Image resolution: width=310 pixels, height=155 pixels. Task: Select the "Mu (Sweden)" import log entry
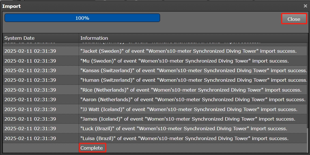pos(184,61)
